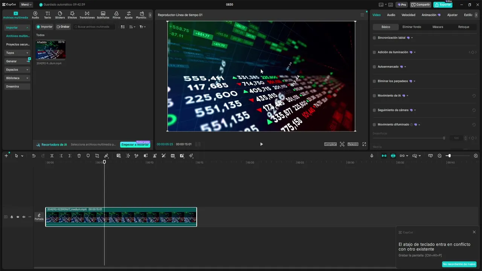Open the Retoque sub-tab
The image size is (482, 271).
coord(464,27)
